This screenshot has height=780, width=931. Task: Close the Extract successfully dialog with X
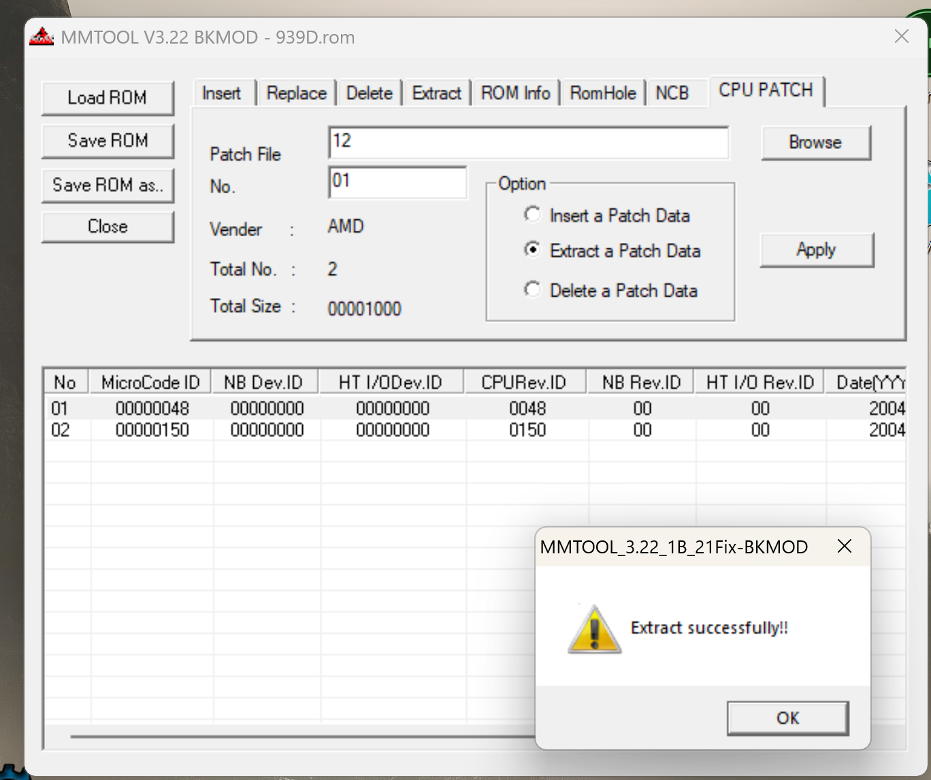pyautogui.click(x=845, y=546)
